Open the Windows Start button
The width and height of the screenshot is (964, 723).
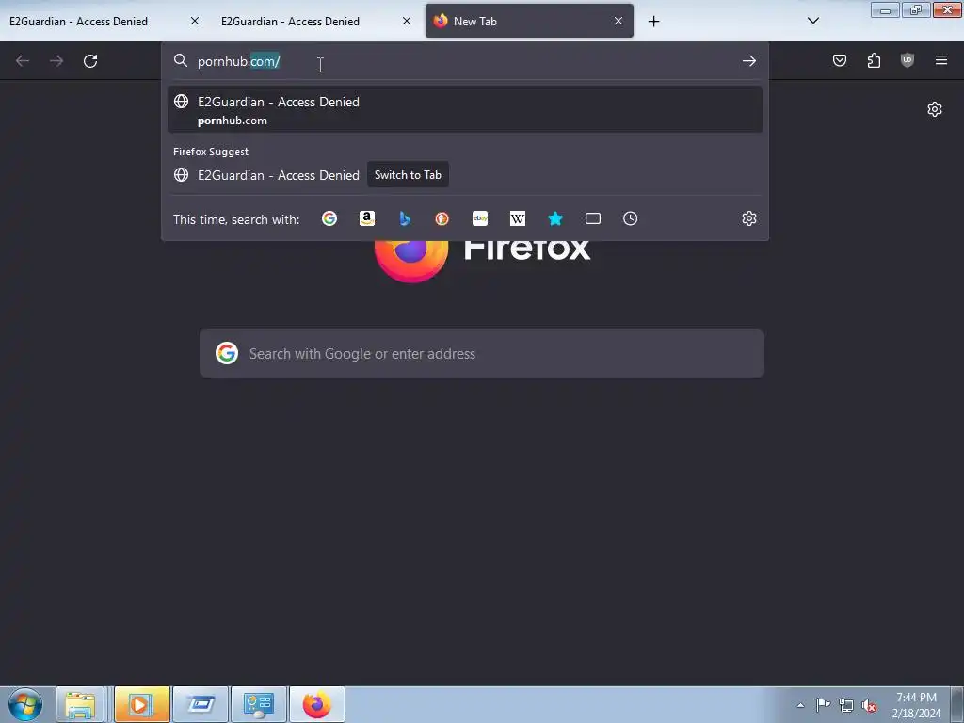(25, 704)
